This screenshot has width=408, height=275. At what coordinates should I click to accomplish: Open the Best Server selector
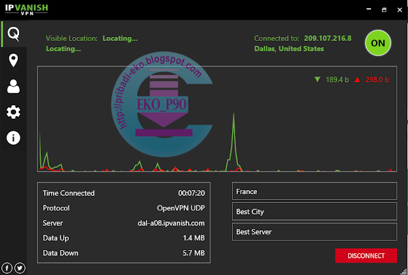point(314,232)
